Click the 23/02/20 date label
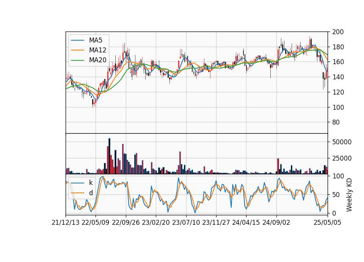The width and height of the screenshot is (364, 262). click(156, 223)
